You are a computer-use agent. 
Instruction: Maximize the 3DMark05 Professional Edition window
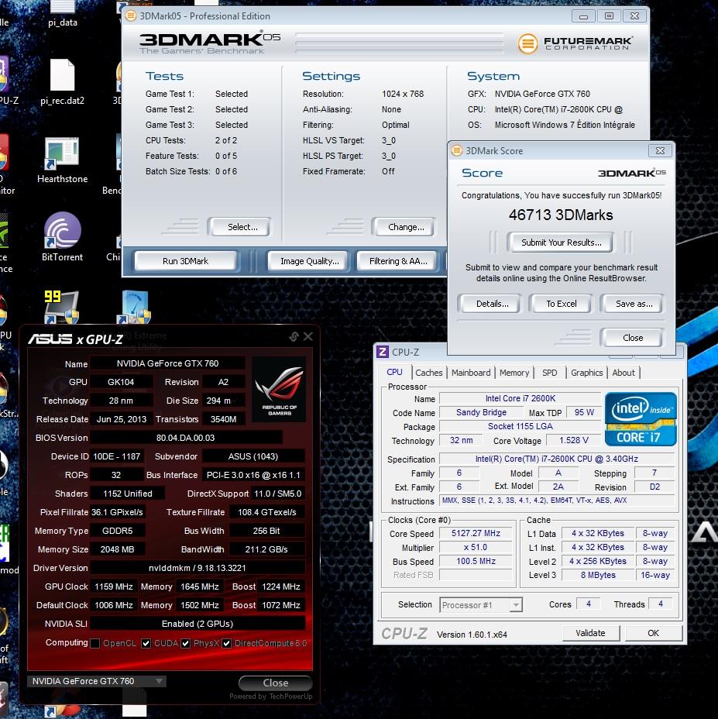coord(609,16)
